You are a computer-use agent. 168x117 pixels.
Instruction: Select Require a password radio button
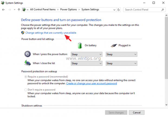(26, 77)
